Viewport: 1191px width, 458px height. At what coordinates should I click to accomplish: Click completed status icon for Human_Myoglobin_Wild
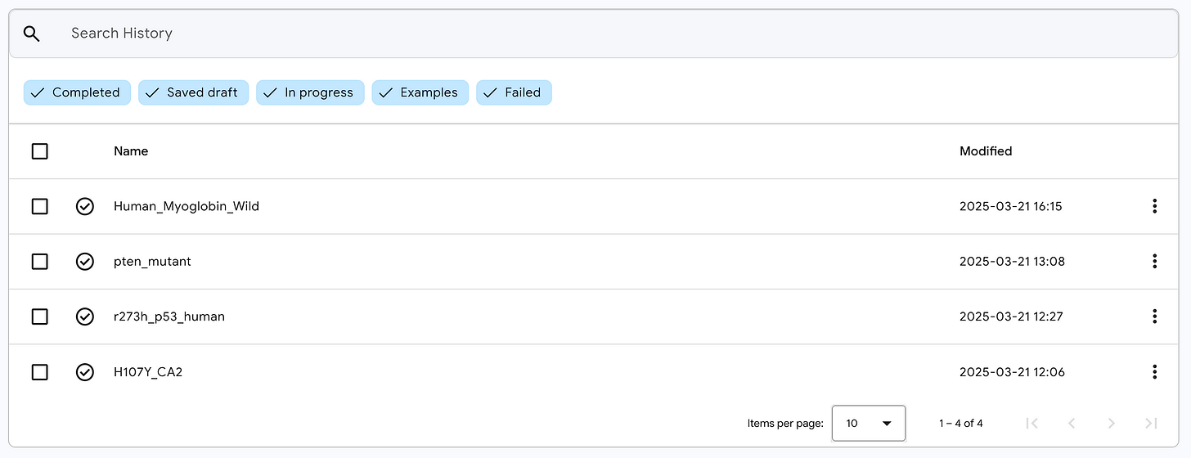85,206
